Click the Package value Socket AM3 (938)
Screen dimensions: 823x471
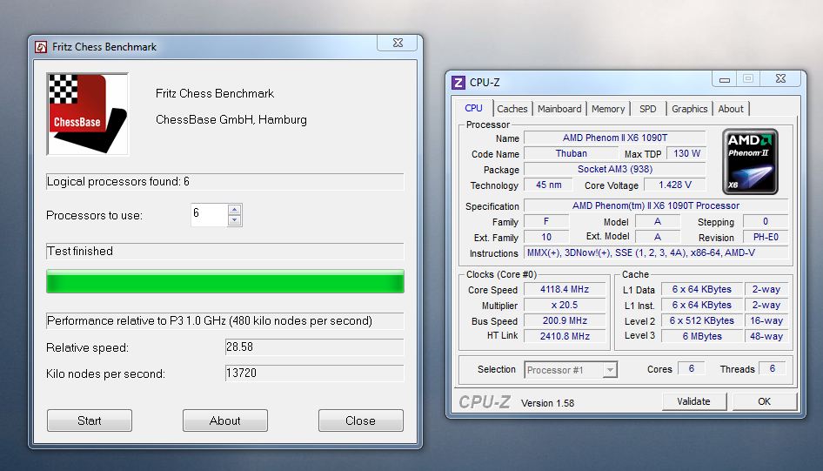click(614, 169)
